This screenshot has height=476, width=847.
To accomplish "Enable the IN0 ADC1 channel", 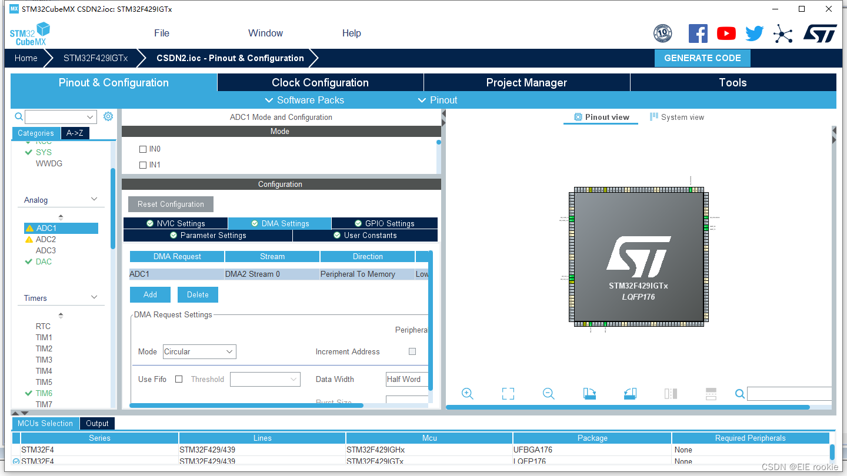I will [x=143, y=149].
